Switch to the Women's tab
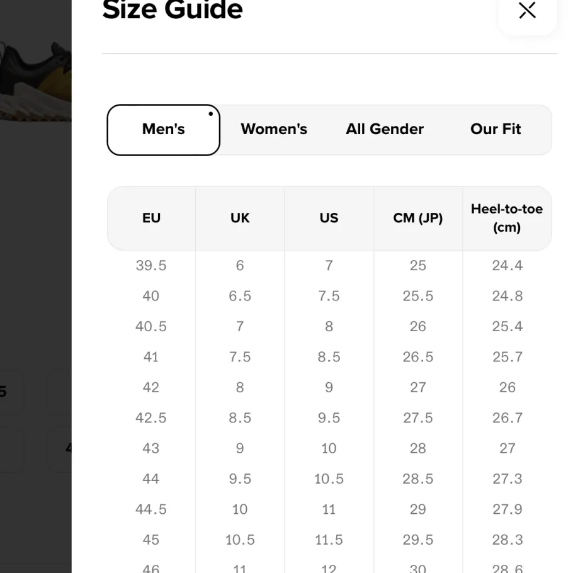 tap(274, 129)
